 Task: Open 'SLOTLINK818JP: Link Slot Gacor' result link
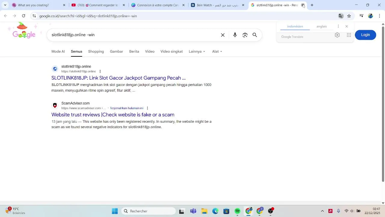point(119,78)
